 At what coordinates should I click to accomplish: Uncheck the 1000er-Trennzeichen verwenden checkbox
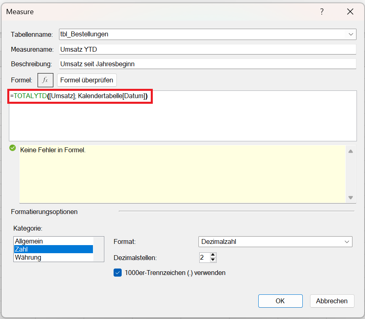coord(118,273)
